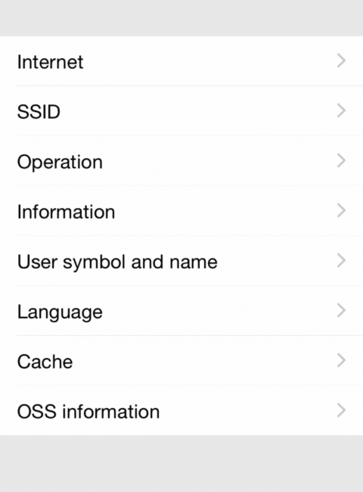Tap the chevron beside User symbol and name

coord(341,260)
